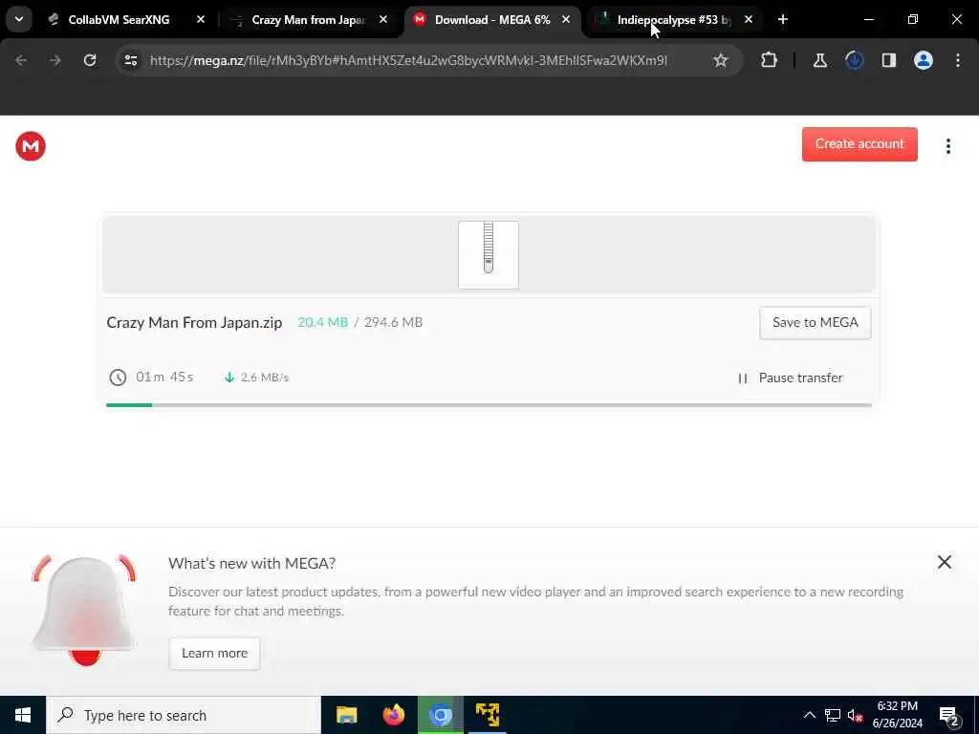Open the yellow app icon in taskbar
Image resolution: width=979 pixels, height=734 pixels.
click(487, 715)
